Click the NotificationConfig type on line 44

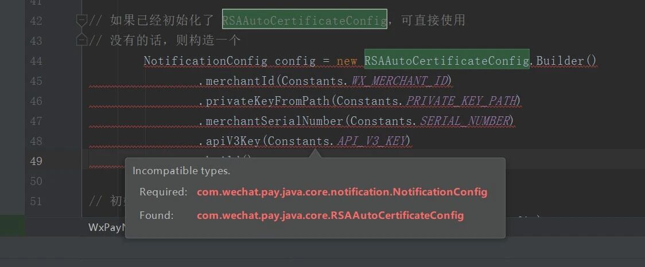point(205,61)
